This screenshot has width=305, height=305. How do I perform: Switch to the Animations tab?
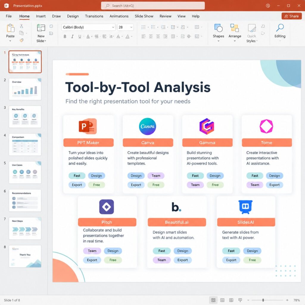pos(119,16)
